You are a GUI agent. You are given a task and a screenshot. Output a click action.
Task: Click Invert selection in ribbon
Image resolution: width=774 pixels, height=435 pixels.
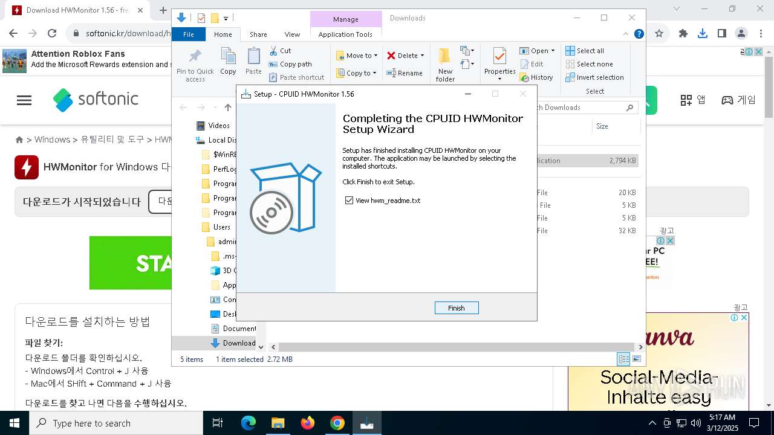[x=594, y=77]
